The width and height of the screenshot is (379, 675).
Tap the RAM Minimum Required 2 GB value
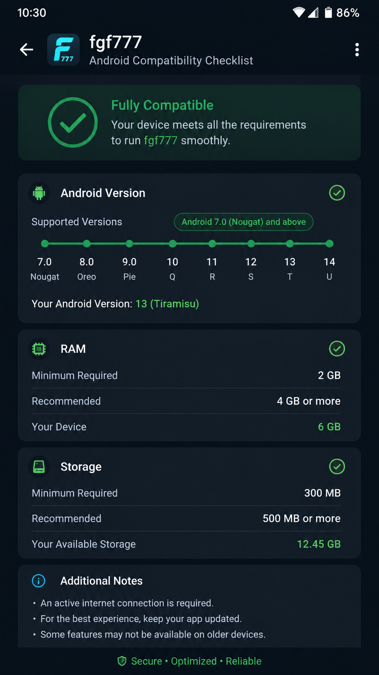329,375
